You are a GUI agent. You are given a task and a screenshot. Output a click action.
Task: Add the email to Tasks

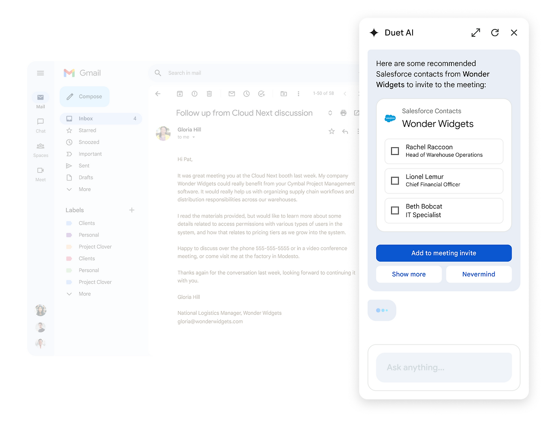[x=261, y=94]
